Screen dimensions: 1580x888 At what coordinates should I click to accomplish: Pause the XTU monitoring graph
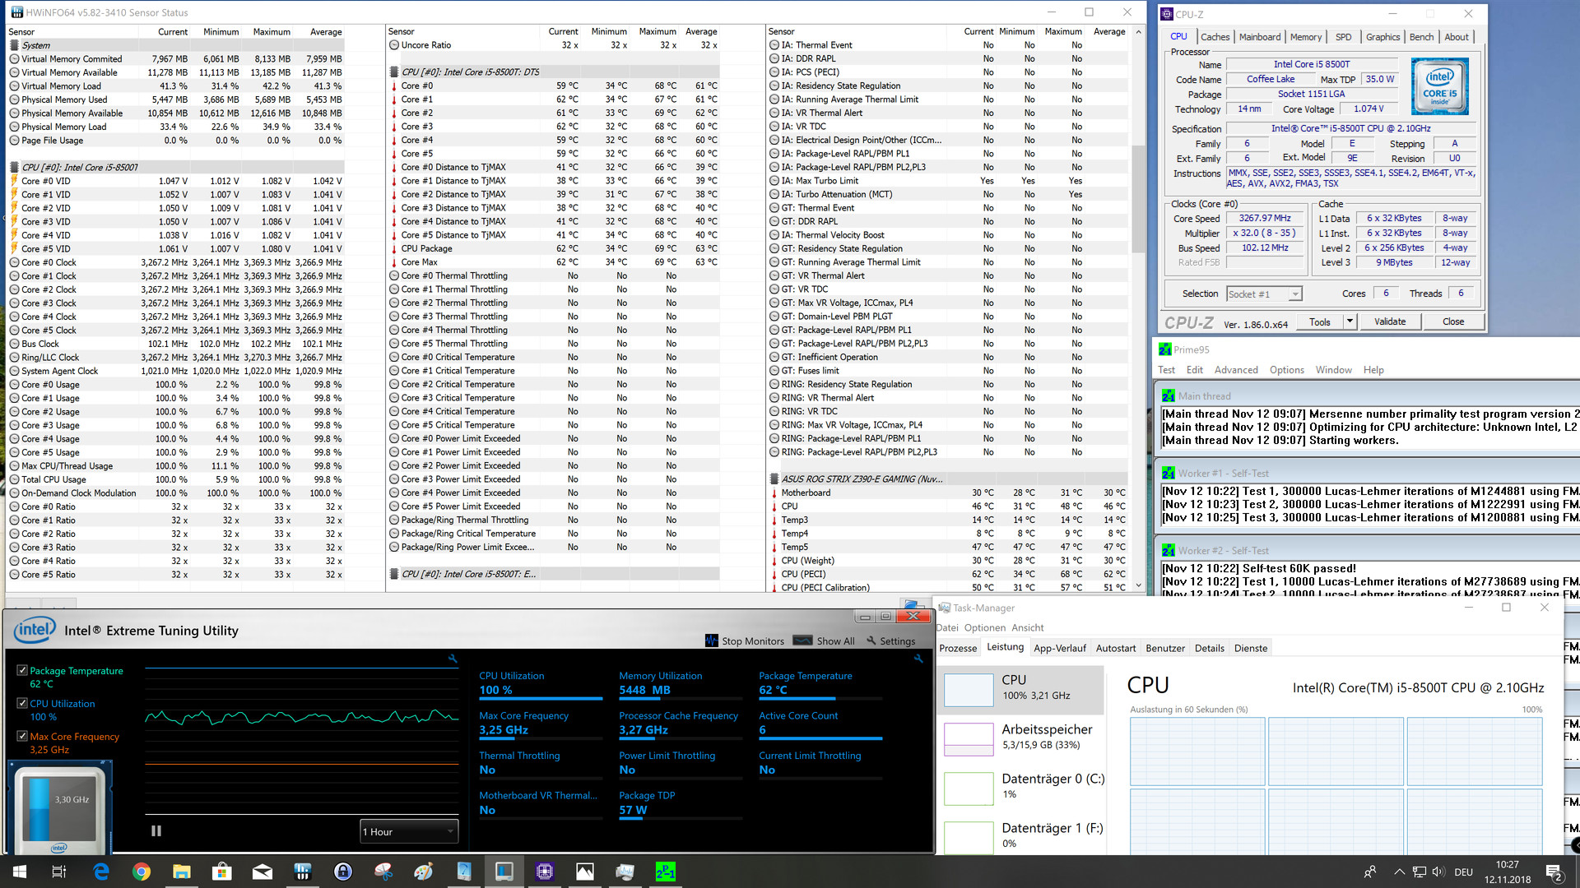156,831
